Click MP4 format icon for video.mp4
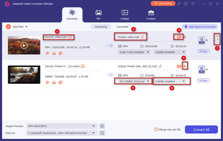 pos(202,40)
